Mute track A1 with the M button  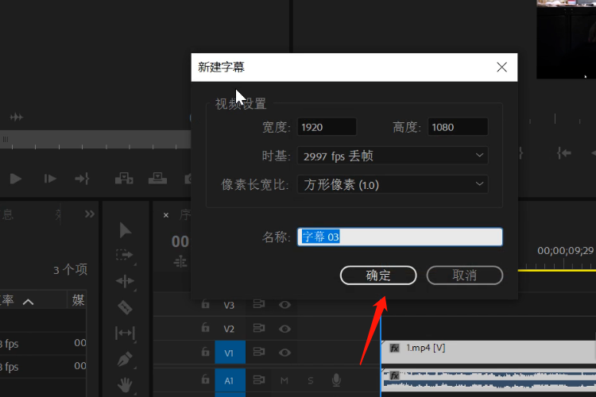click(x=284, y=380)
